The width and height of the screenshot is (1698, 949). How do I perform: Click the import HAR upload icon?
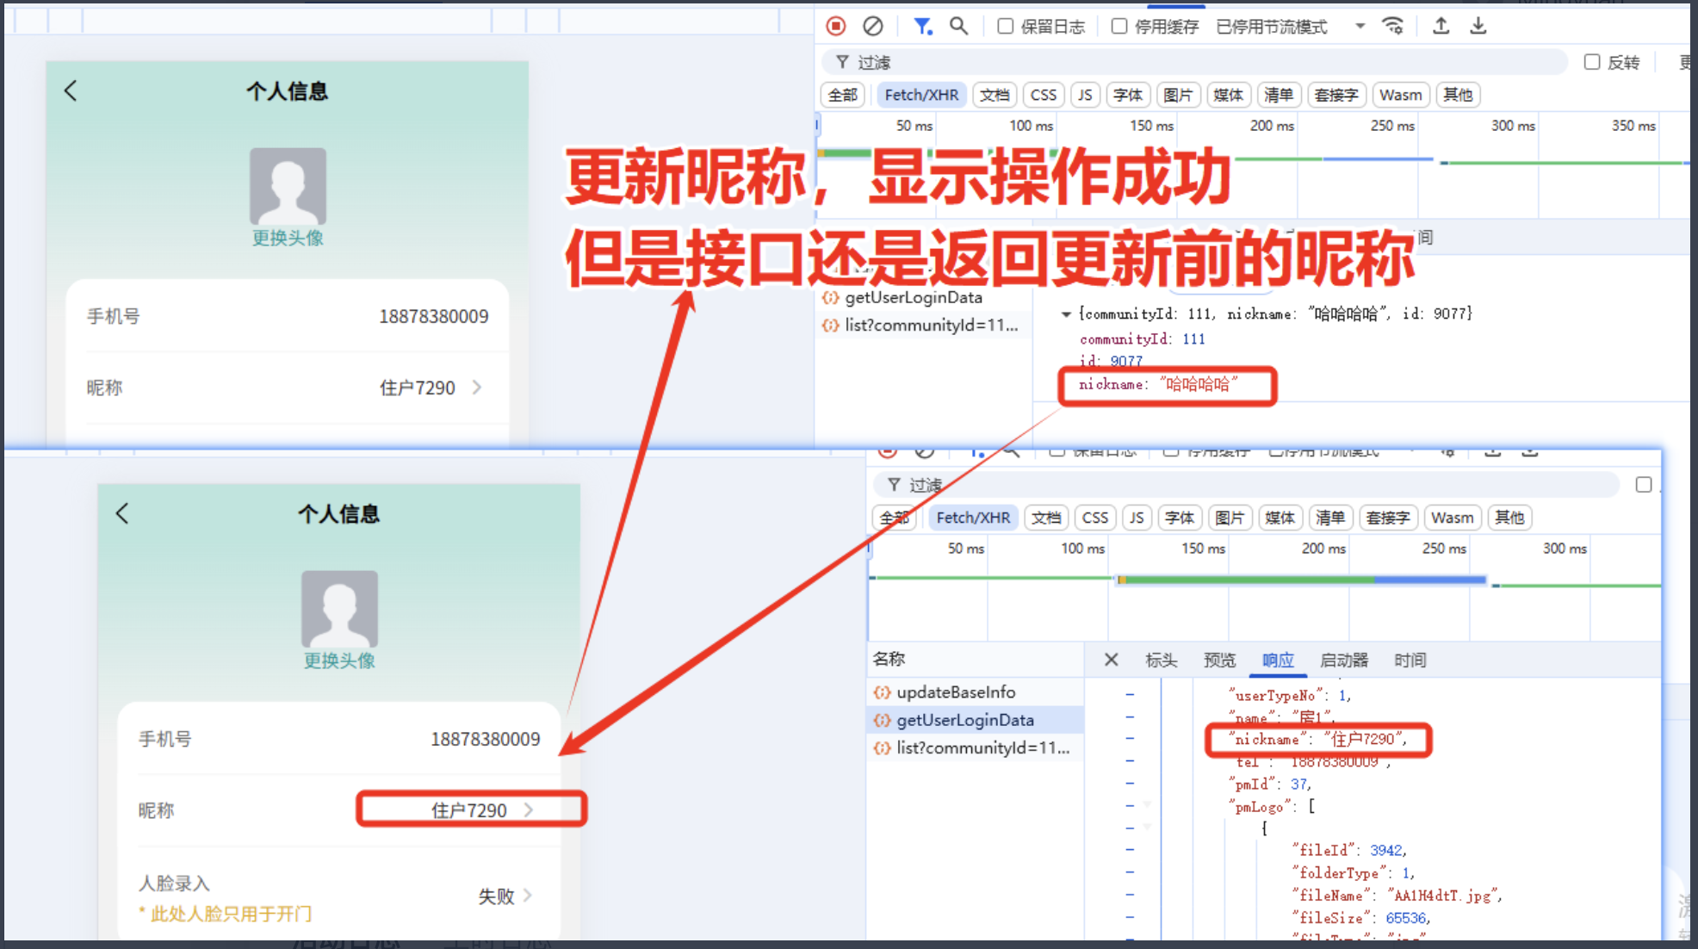pyautogui.click(x=1441, y=26)
